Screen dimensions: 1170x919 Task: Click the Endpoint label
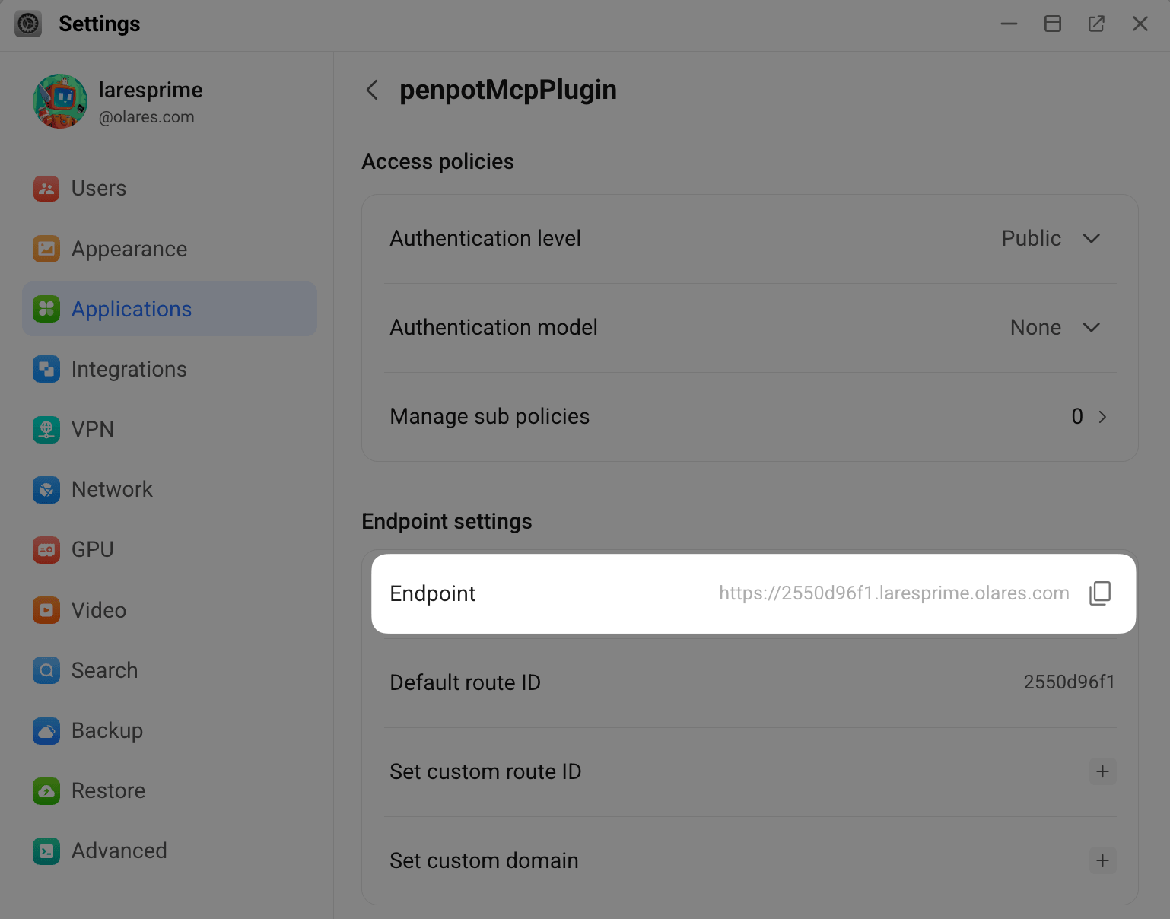point(432,593)
